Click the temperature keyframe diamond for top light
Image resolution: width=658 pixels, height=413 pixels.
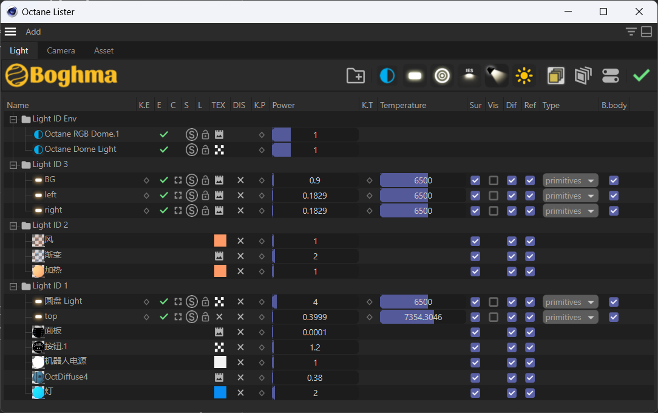(x=369, y=317)
